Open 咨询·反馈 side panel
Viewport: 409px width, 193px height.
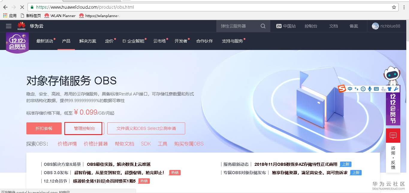coord(393,158)
